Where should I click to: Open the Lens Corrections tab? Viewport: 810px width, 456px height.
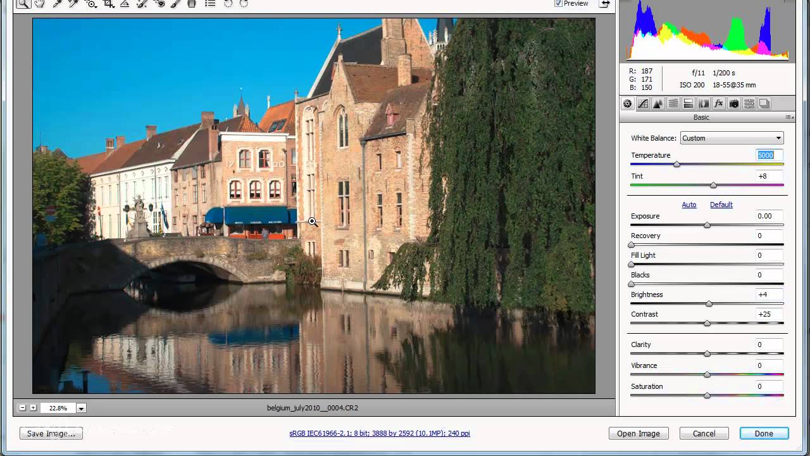704,104
